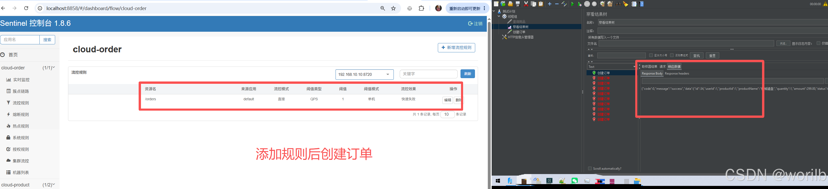Image resolution: width=828 pixels, height=189 pixels.
Task: Open 实时监控 in Sentinel sidebar
Action: 21,80
